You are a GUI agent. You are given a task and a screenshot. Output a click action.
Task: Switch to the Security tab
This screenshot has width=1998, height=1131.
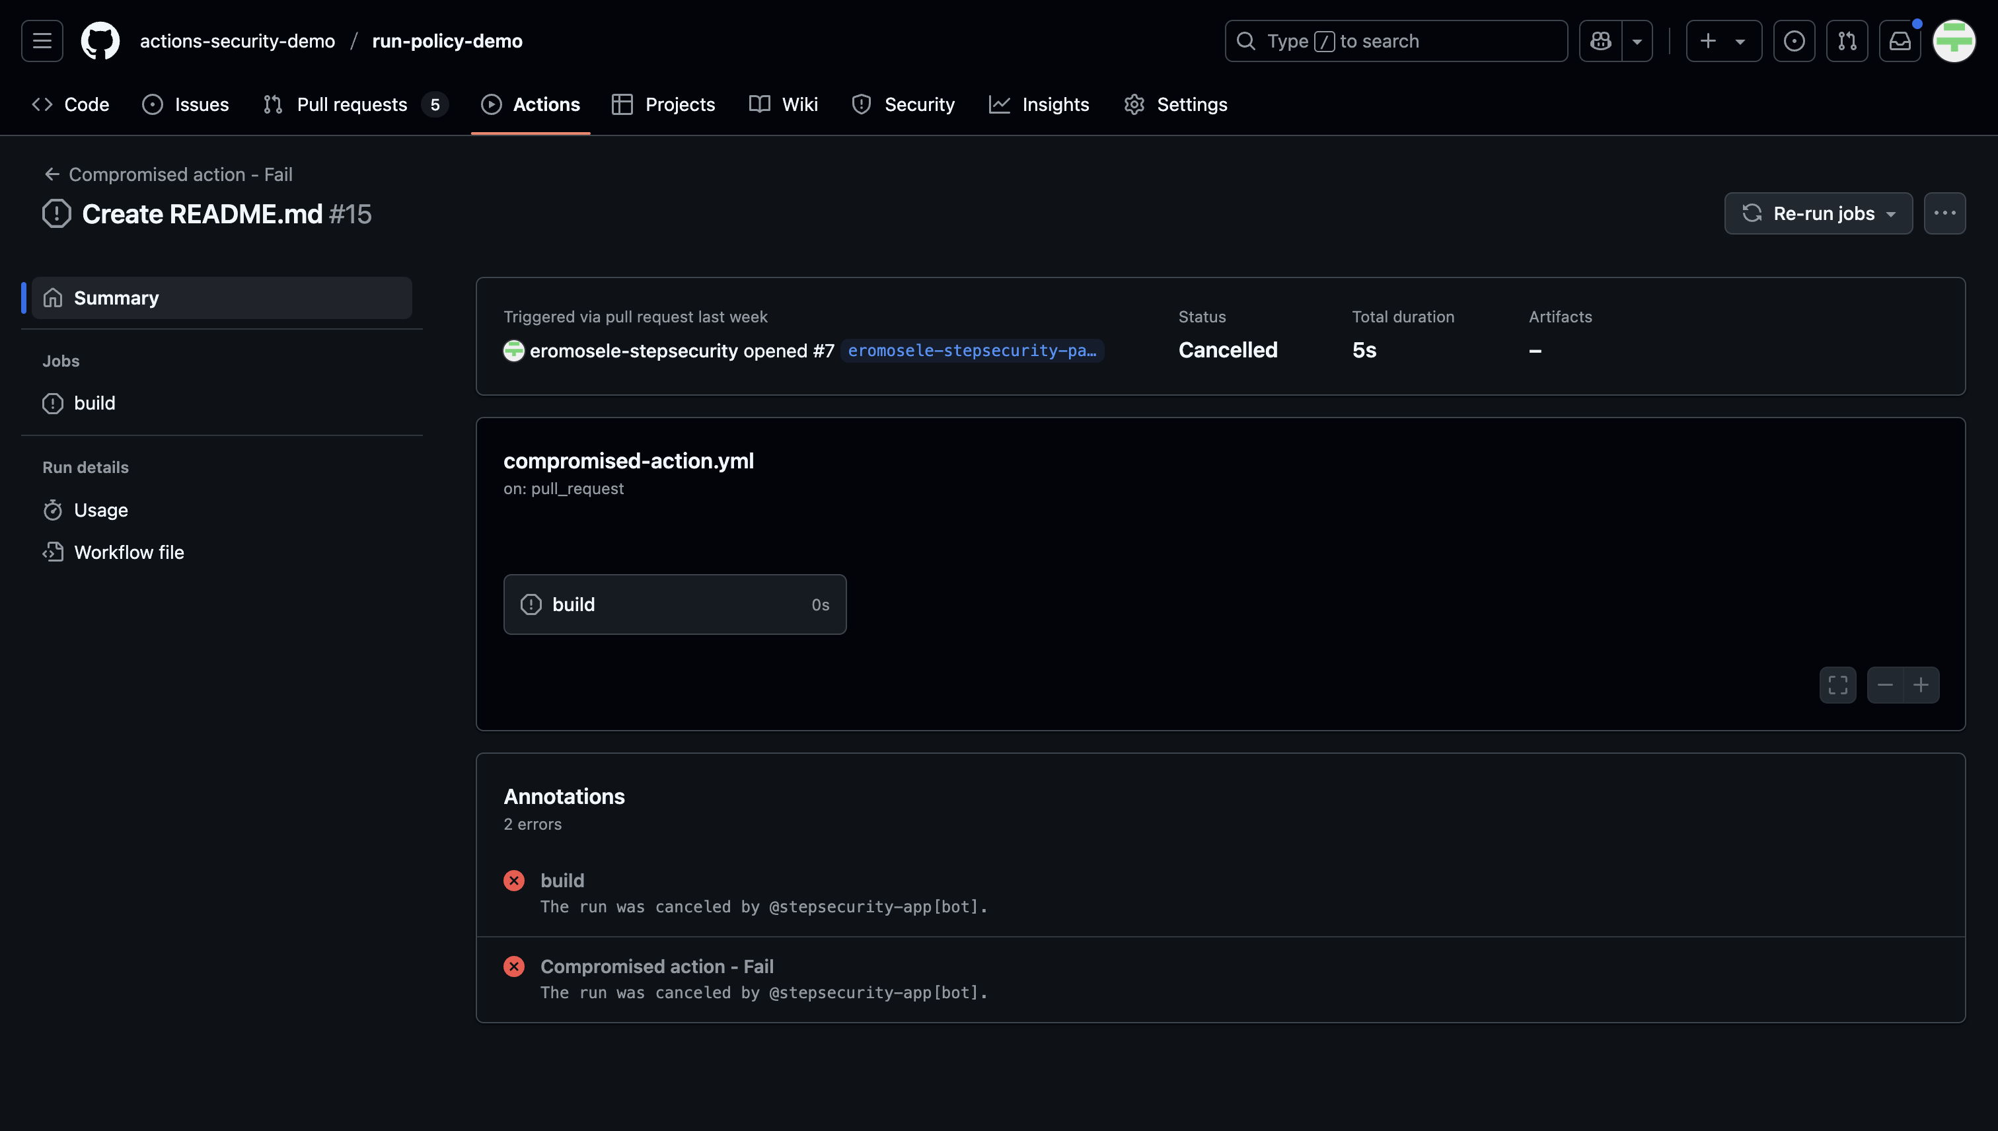tap(903, 104)
